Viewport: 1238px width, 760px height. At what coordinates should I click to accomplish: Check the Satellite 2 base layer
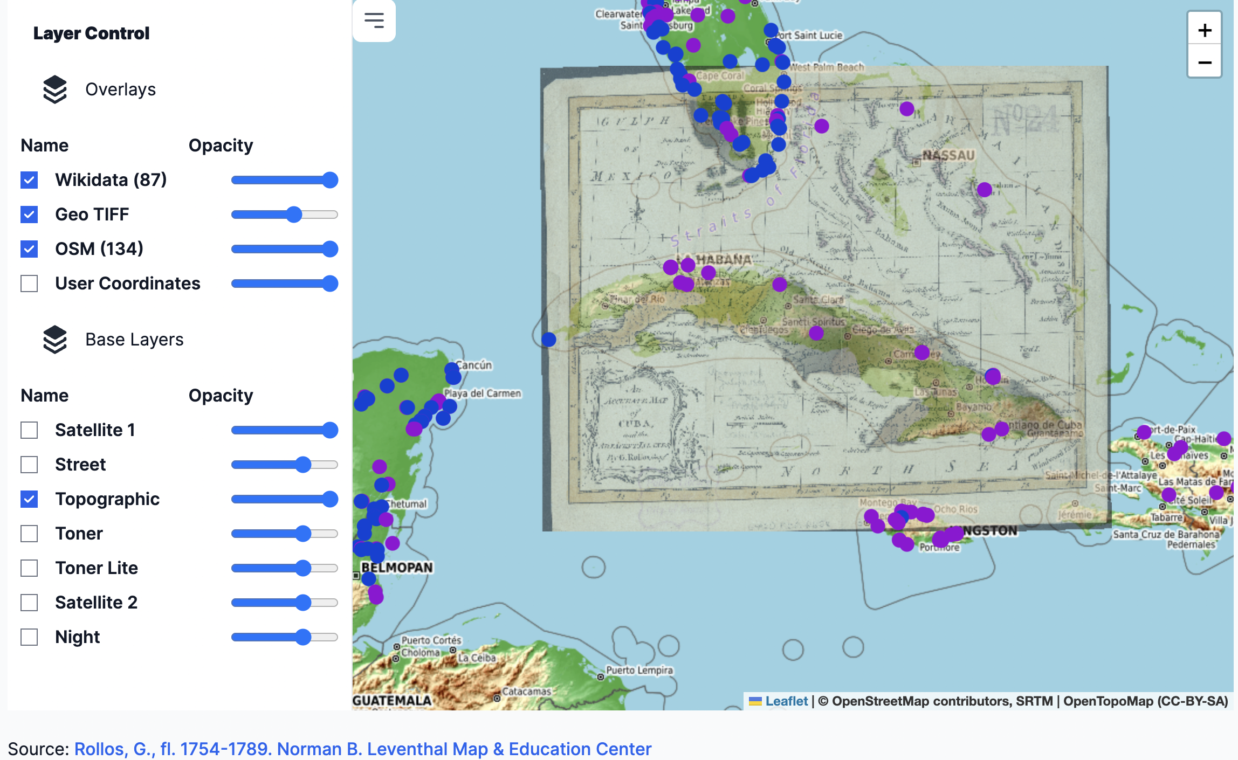tap(29, 603)
